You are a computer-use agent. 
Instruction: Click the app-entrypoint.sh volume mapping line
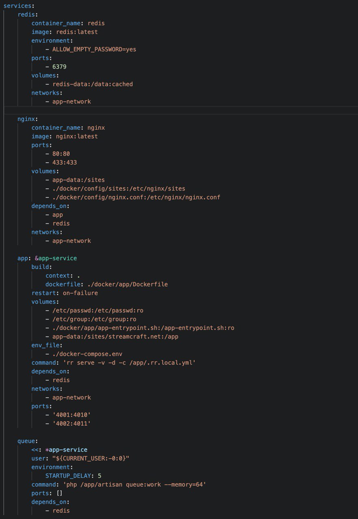143,328
